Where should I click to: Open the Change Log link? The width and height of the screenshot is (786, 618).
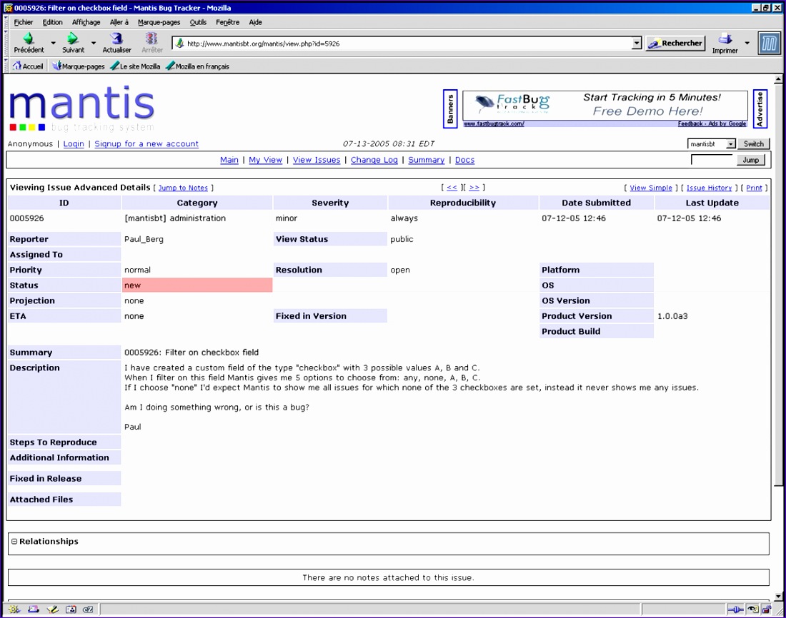point(374,160)
